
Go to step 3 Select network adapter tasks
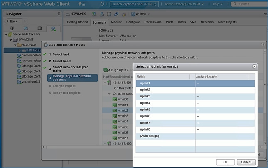70,69
